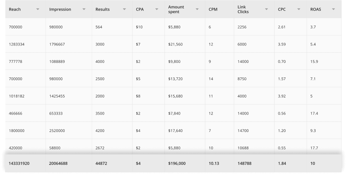
Task: Select the ROAS value 15.9 cell
Action: (324, 61)
